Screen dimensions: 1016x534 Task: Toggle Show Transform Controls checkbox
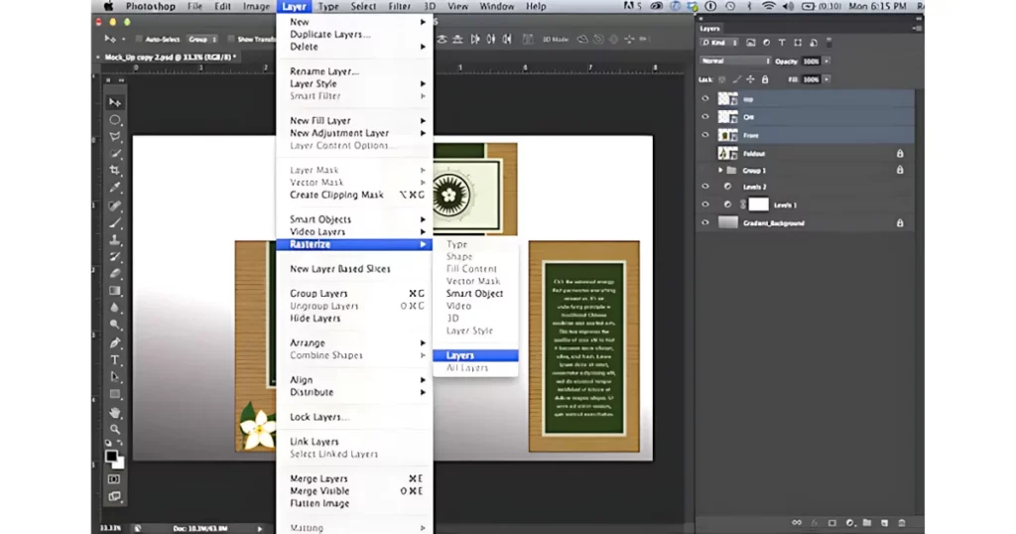[230, 40]
